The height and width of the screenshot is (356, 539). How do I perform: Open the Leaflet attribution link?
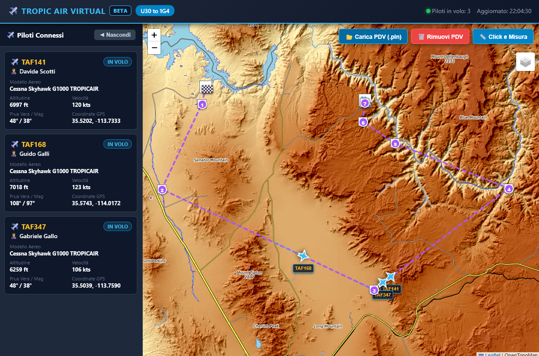click(x=493, y=355)
